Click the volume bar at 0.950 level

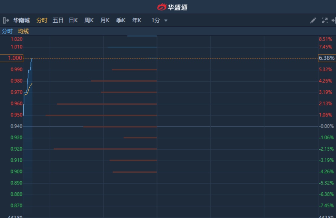coord(101,116)
